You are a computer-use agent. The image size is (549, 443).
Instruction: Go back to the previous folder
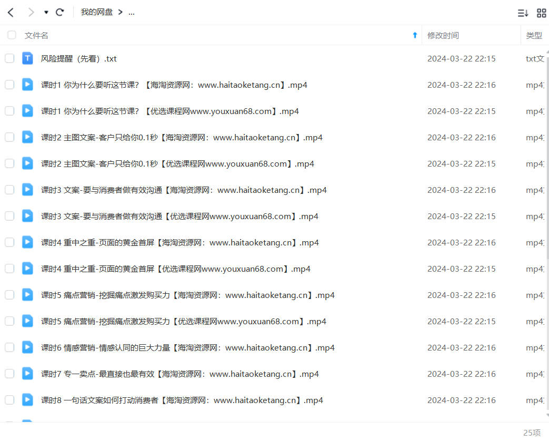point(11,13)
